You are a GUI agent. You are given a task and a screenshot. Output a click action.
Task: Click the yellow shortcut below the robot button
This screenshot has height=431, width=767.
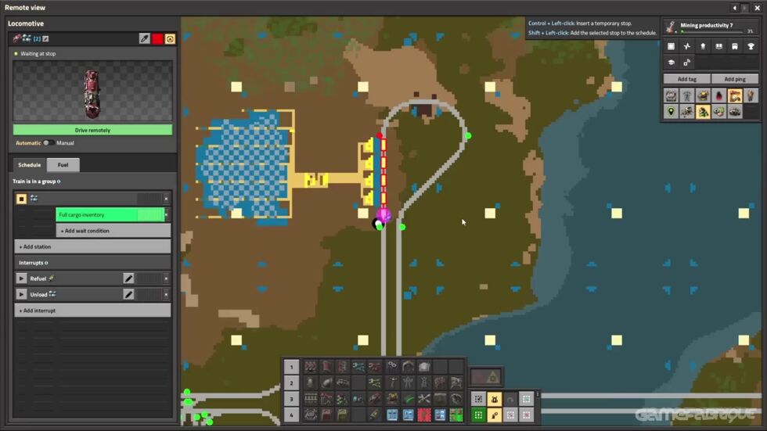pyautogui.click(x=495, y=415)
